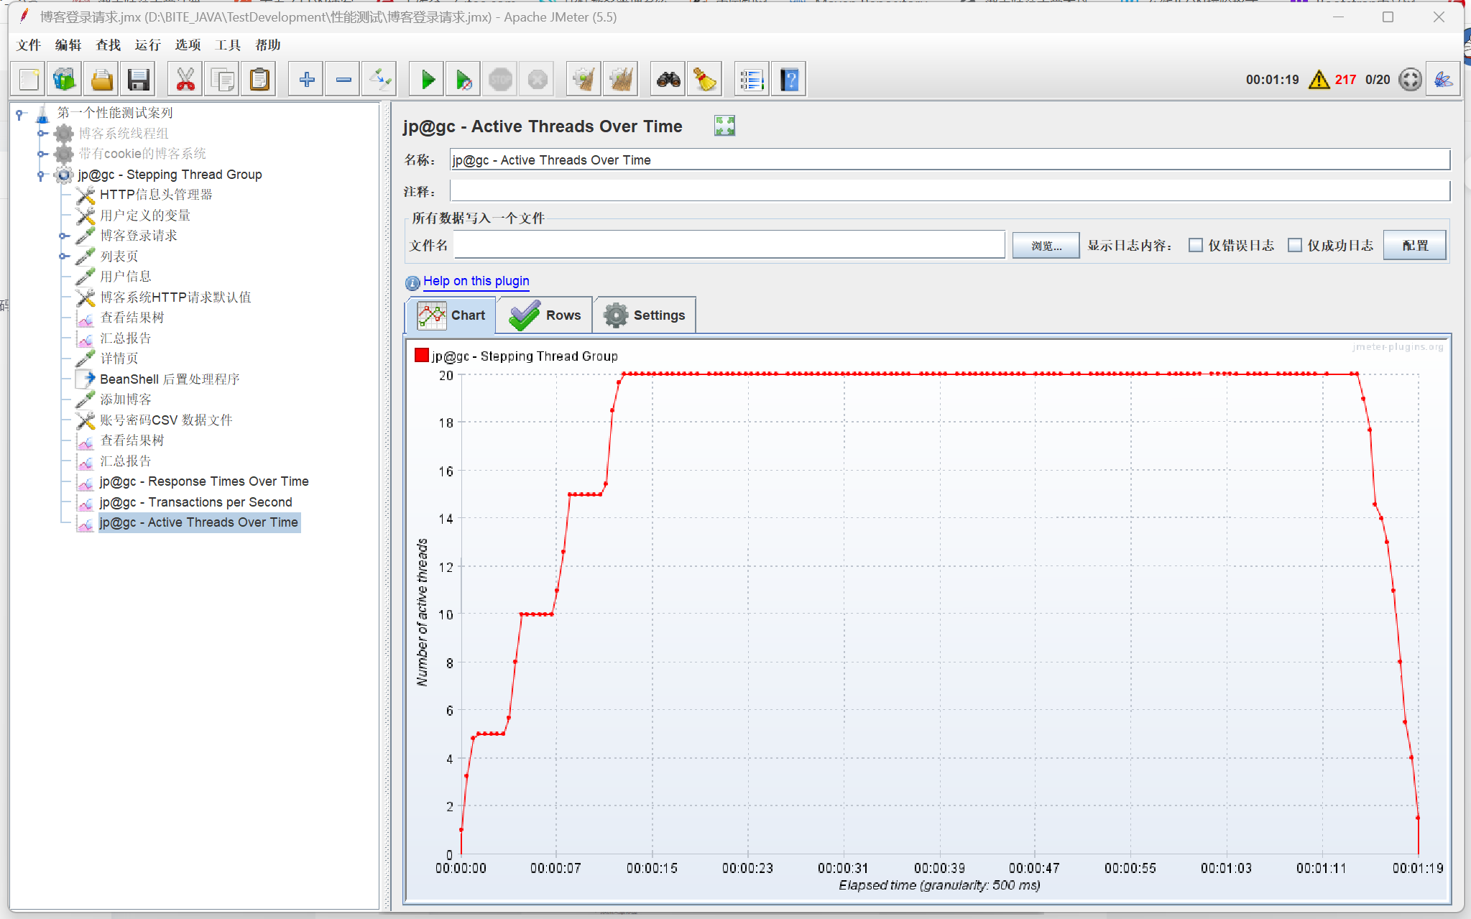Click the Function Helper list icon

tap(752, 79)
